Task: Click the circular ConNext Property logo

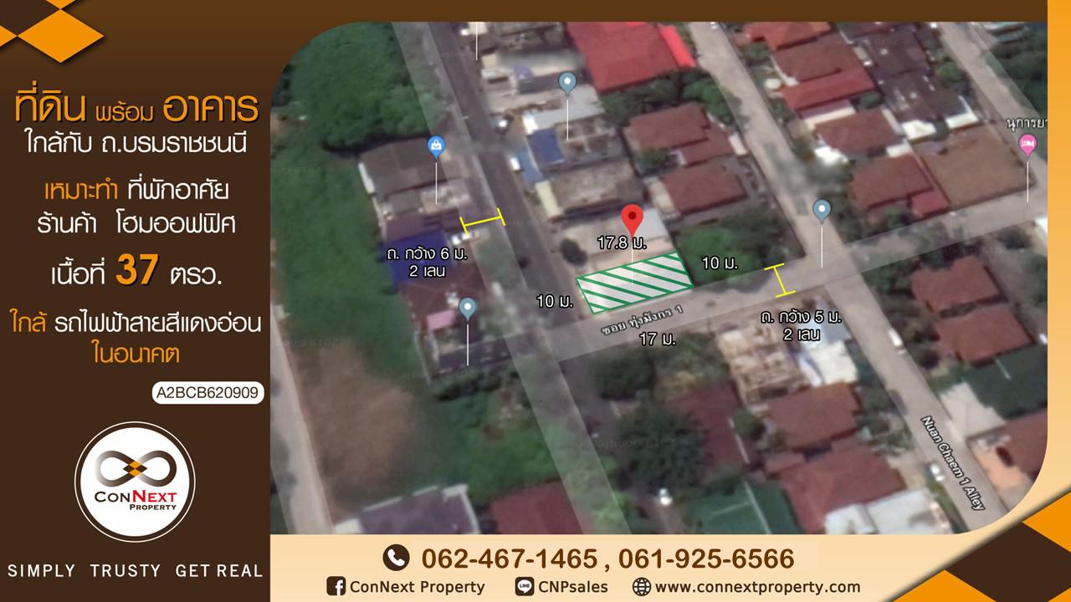Action: pyautogui.click(x=135, y=482)
